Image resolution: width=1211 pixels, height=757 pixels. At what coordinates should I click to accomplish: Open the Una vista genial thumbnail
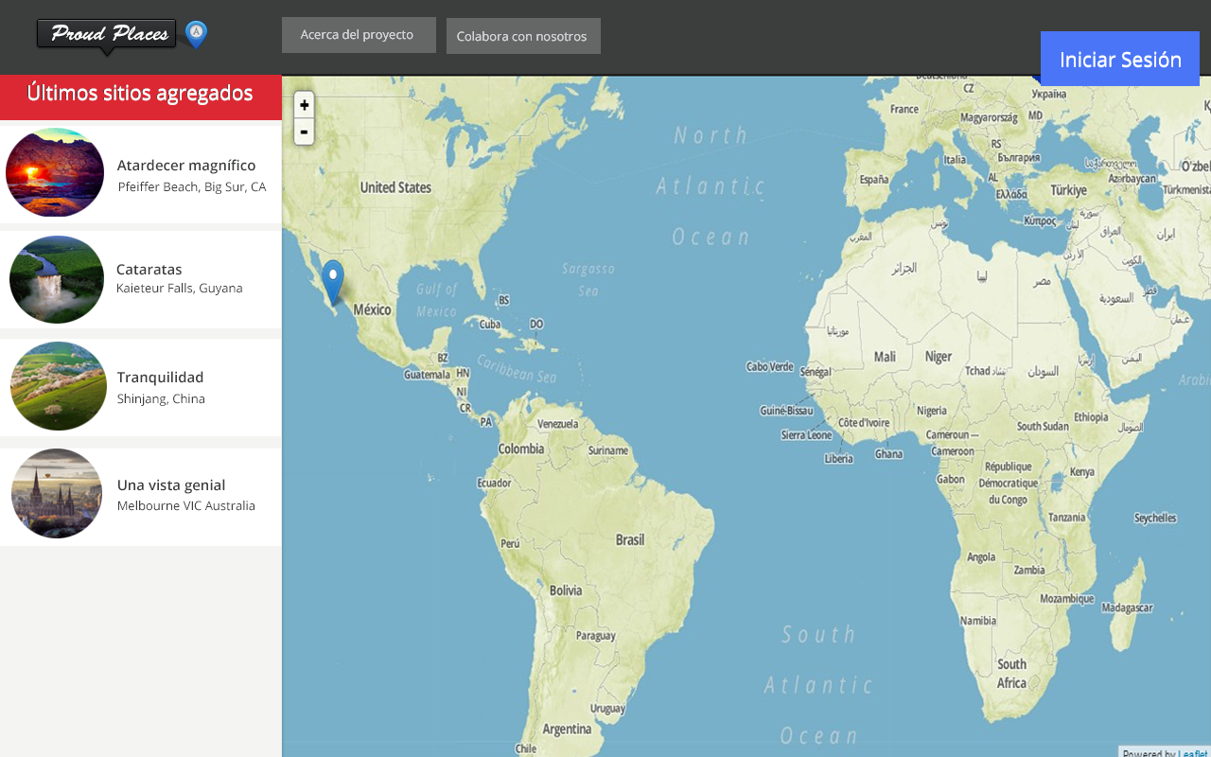point(57,493)
